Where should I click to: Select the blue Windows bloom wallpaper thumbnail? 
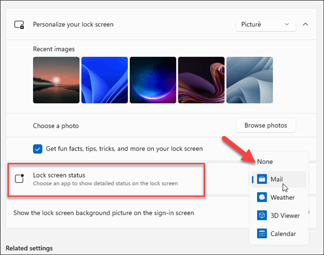pyautogui.click(x=104, y=80)
